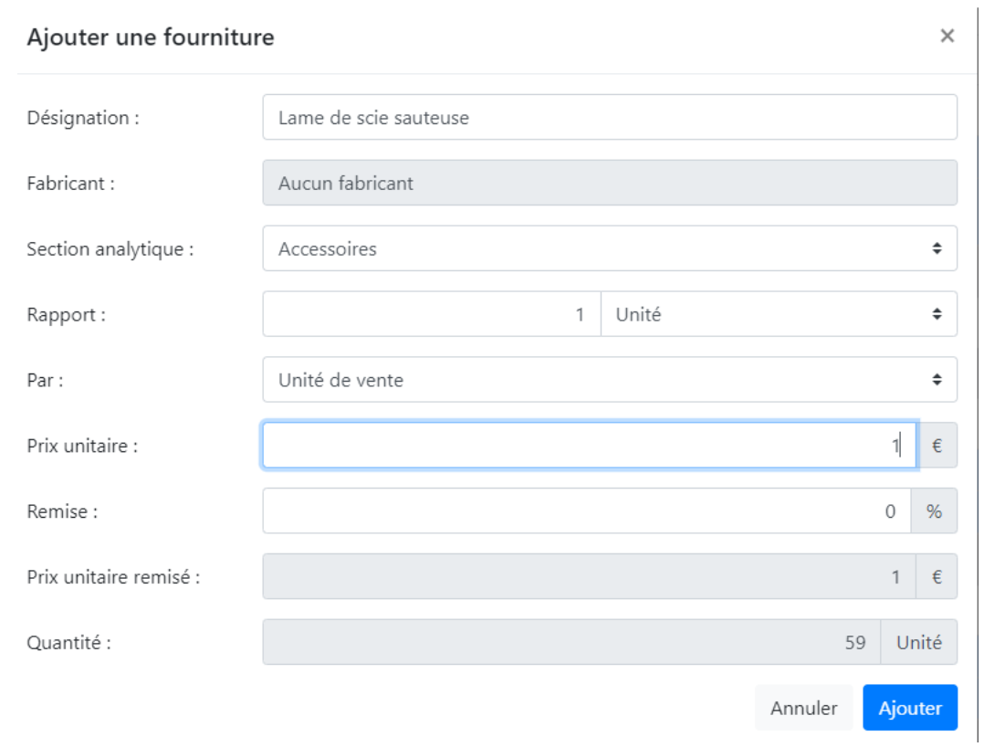Click the Désignation text field
The image size is (984, 747).
tap(609, 118)
